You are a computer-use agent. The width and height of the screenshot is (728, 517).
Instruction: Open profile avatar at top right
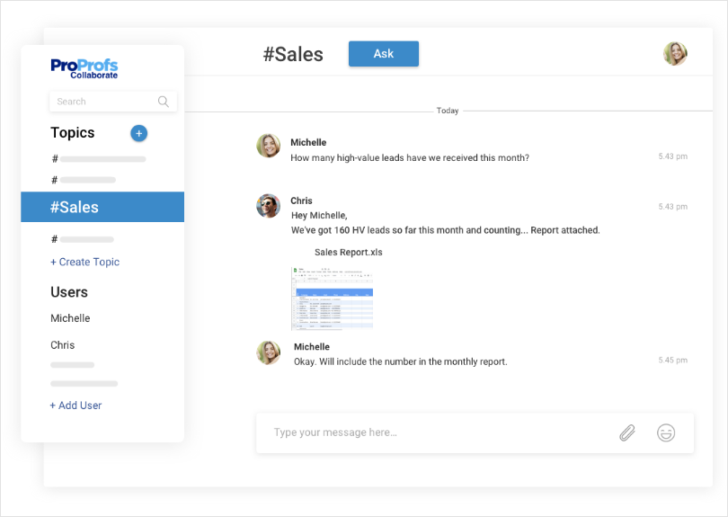[675, 54]
